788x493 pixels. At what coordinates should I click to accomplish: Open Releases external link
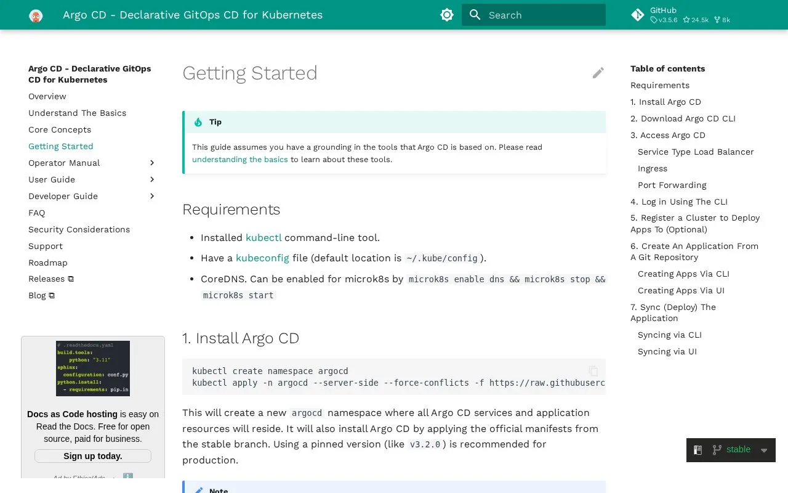[x=51, y=279]
